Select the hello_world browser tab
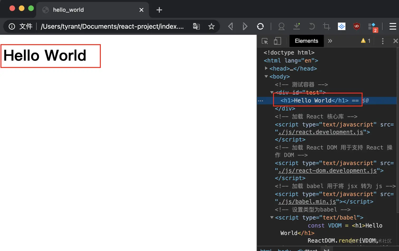The height and width of the screenshot is (251, 399). point(92,10)
